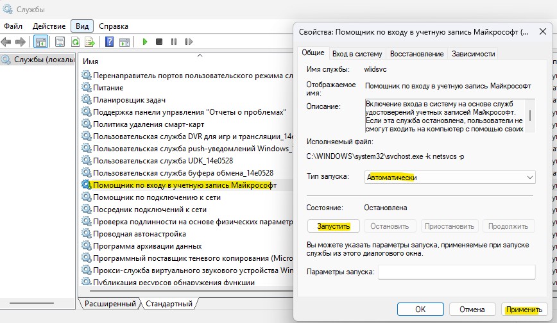This screenshot has width=557, height=323.
Task: Click the Export list toolbar icon
Action: (90, 42)
